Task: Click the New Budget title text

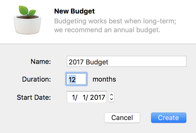Action: coord(74,11)
